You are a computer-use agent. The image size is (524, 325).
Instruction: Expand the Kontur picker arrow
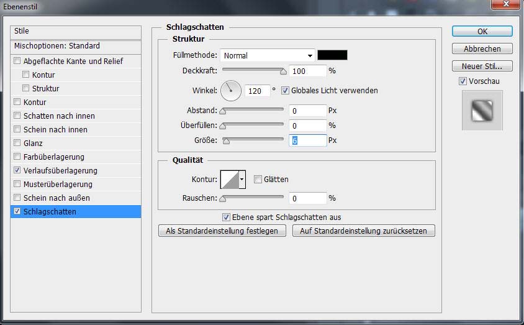click(242, 180)
